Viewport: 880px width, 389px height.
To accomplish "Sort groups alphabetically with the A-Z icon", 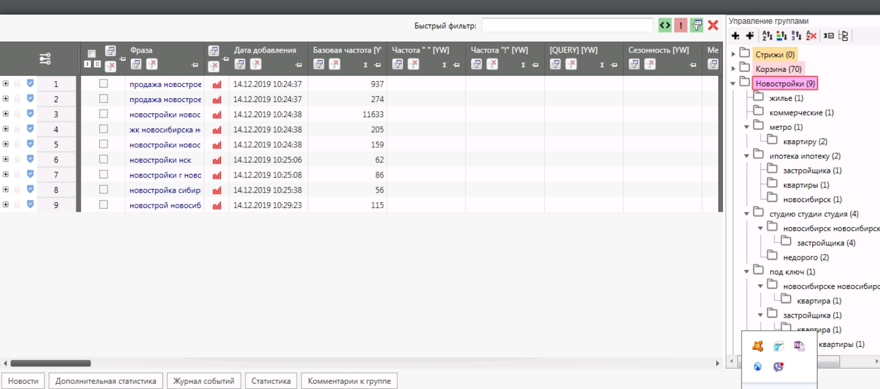I will (768, 36).
